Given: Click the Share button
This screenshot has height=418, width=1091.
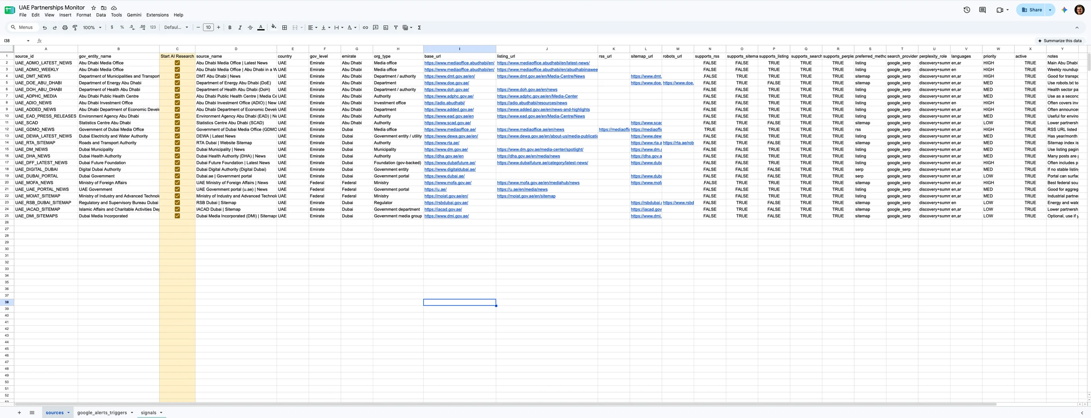Looking at the screenshot, I should [x=1031, y=10].
